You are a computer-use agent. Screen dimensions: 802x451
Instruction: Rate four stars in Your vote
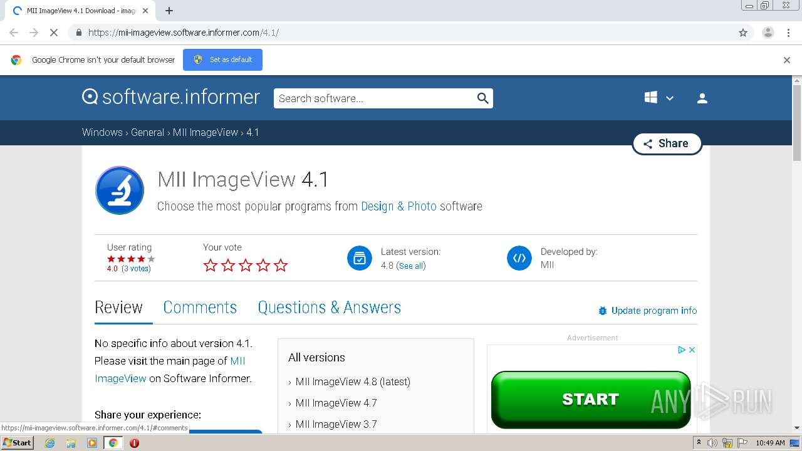(x=263, y=266)
